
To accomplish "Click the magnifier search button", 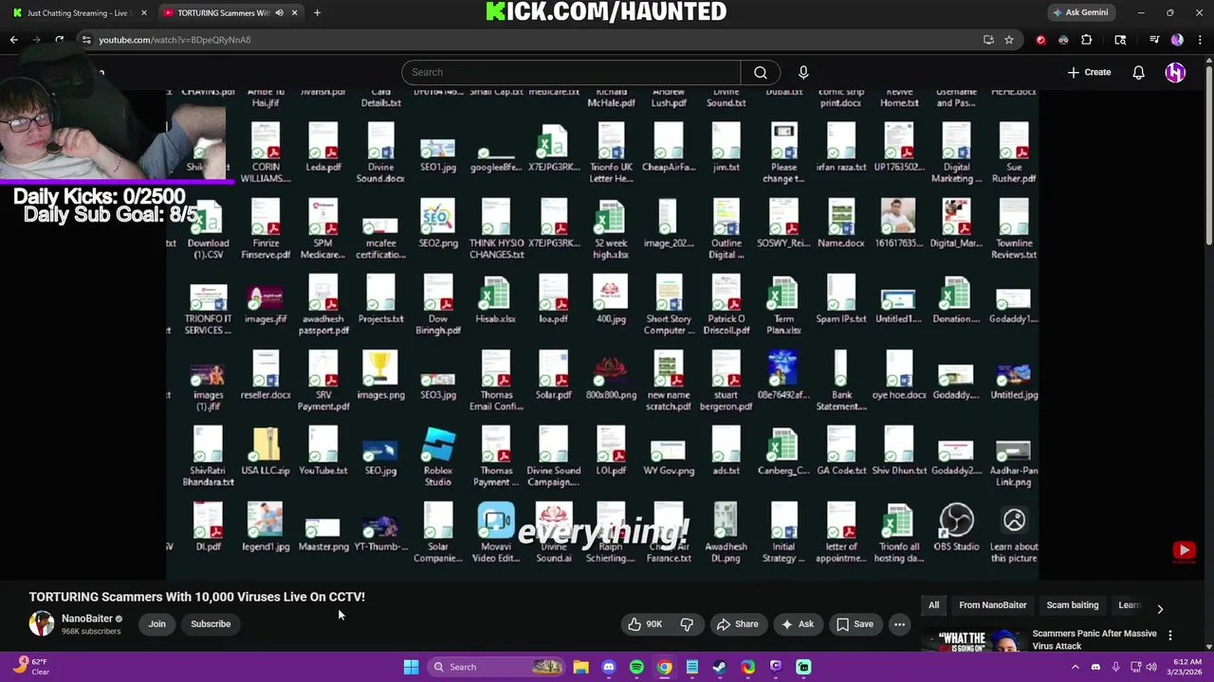I will click(761, 72).
